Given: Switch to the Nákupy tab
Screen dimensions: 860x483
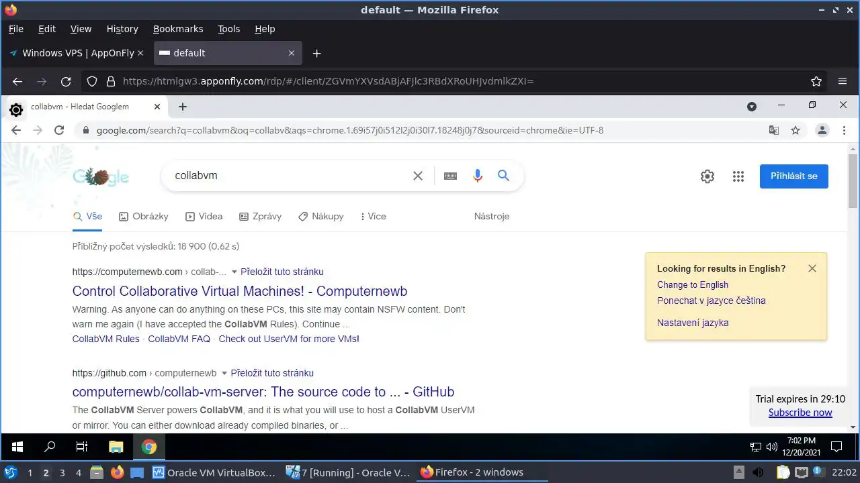Looking at the screenshot, I should [321, 217].
